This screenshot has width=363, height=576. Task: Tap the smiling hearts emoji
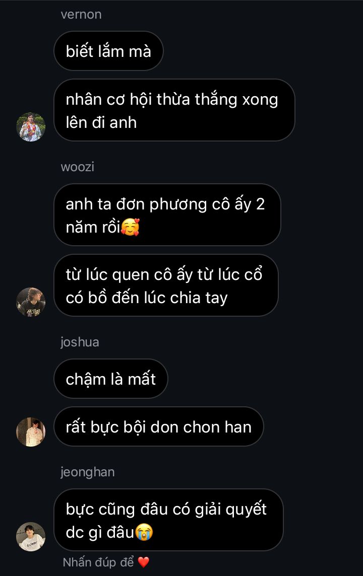pos(130,227)
